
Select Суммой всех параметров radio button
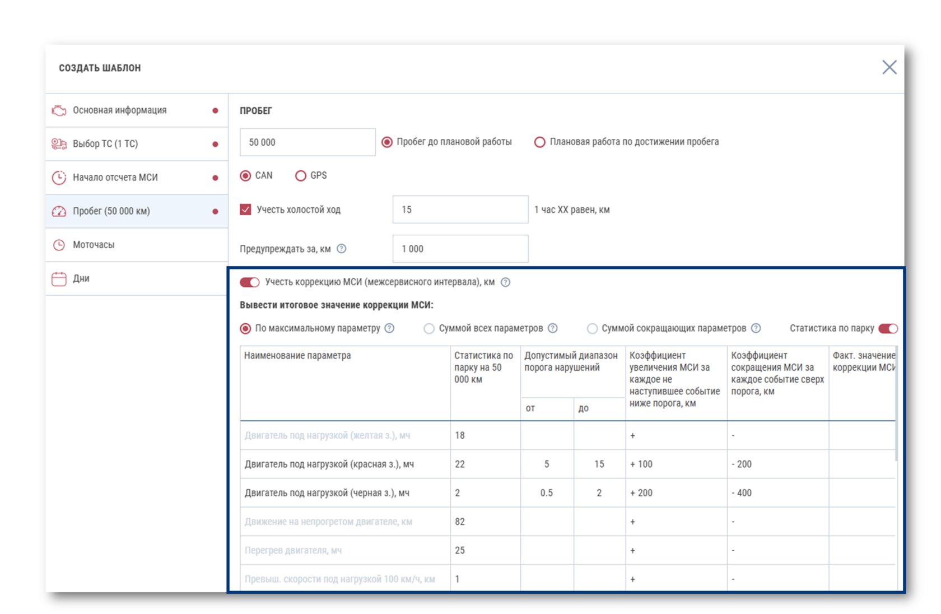[429, 328]
